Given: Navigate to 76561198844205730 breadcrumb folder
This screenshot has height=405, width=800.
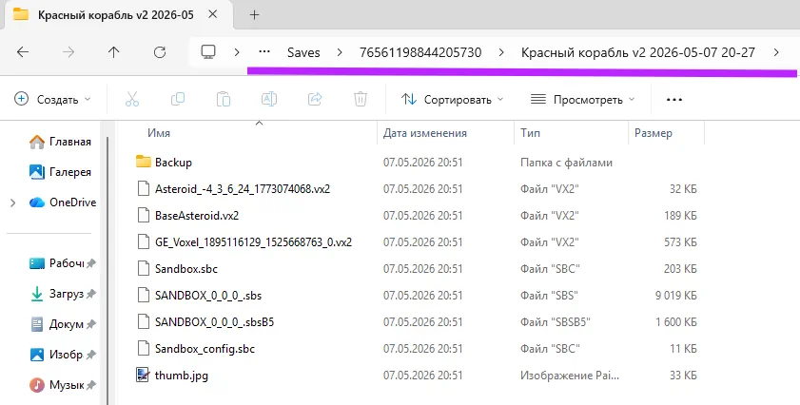Looking at the screenshot, I should [420, 52].
